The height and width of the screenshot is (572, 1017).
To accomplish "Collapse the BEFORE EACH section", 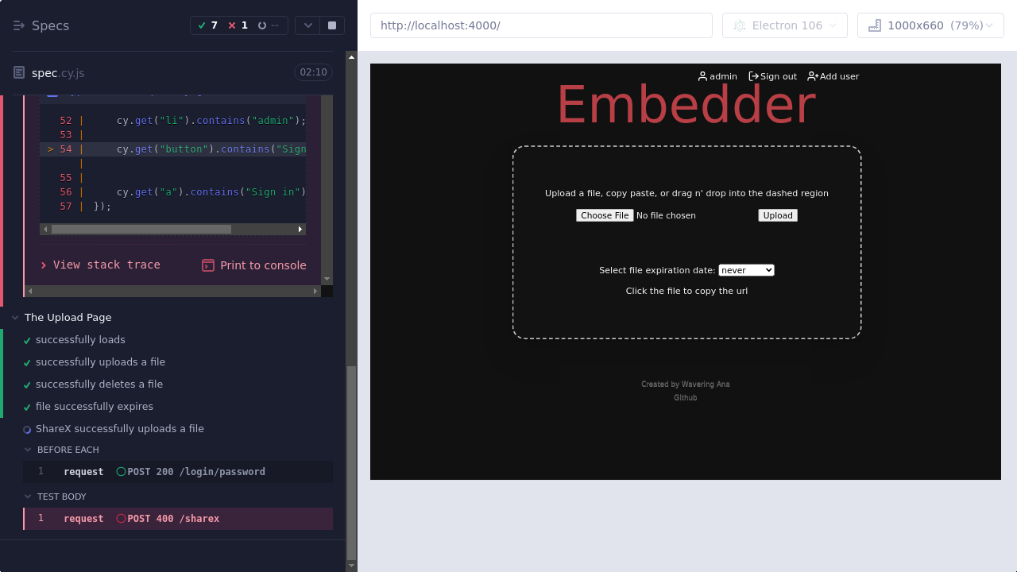I will tap(68, 450).
